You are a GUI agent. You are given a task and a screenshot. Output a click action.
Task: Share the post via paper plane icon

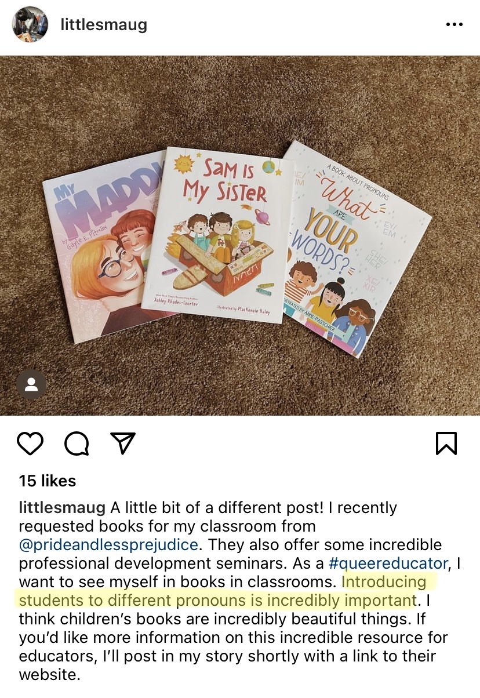point(123,443)
